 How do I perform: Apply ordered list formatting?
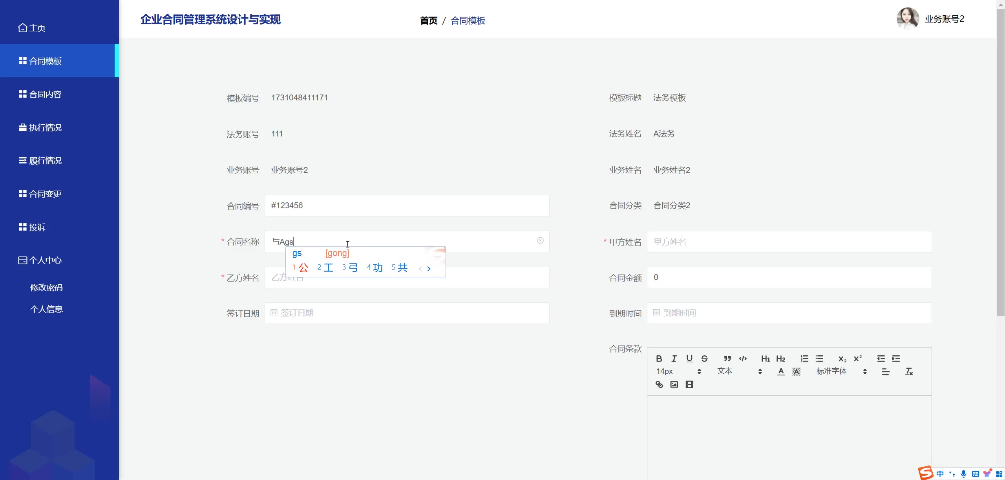[804, 358]
